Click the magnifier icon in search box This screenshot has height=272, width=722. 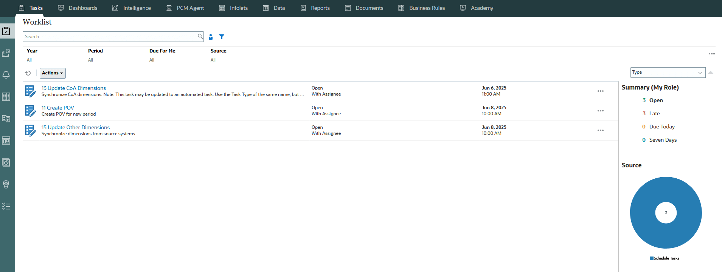tap(200, 37)
